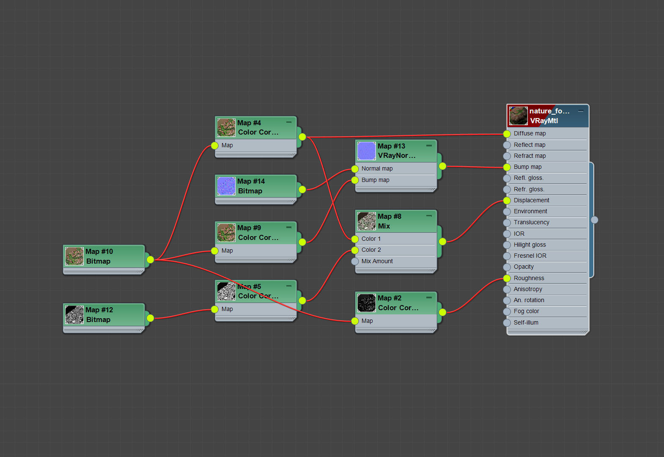Viewport: 664px width, 457px height.
Task: Click the Map #13 VRayNormalMap thumbnail
Action: 367,151
